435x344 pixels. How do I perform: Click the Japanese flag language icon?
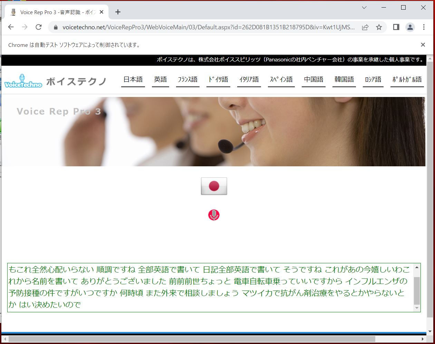214,186
